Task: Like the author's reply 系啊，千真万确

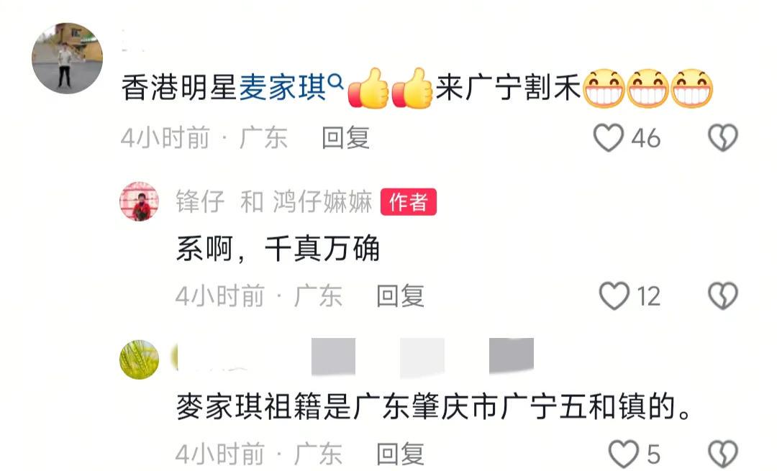Action: (x=614, y=296)
